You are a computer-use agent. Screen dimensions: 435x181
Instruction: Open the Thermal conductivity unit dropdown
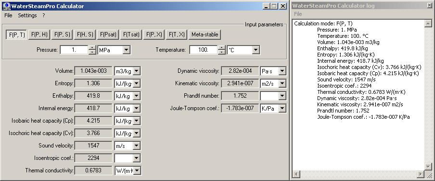click(137, 170)
